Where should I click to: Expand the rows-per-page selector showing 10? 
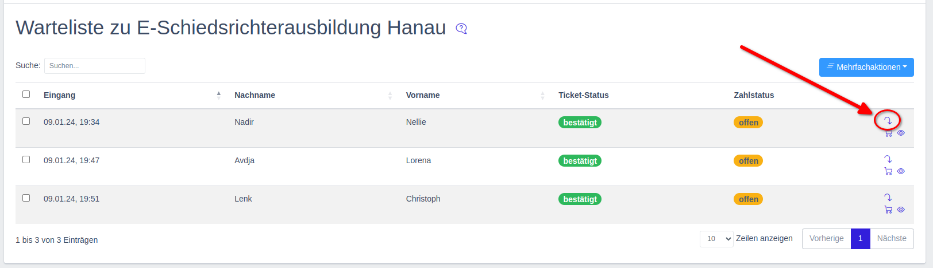(716, 239)
